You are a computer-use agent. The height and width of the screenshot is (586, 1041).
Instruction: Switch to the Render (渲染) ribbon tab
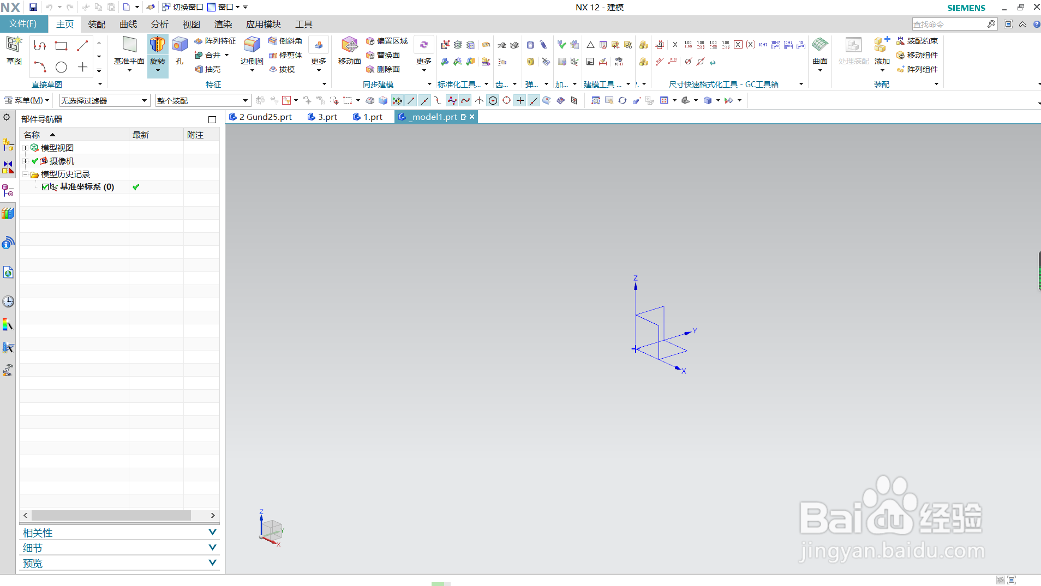click(x=223, y=25)
